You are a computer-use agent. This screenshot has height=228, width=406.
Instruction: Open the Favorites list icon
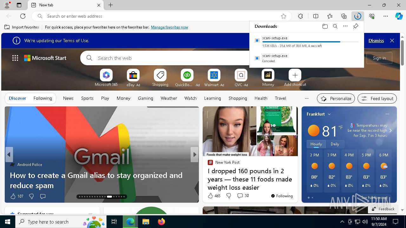[330, 16]
